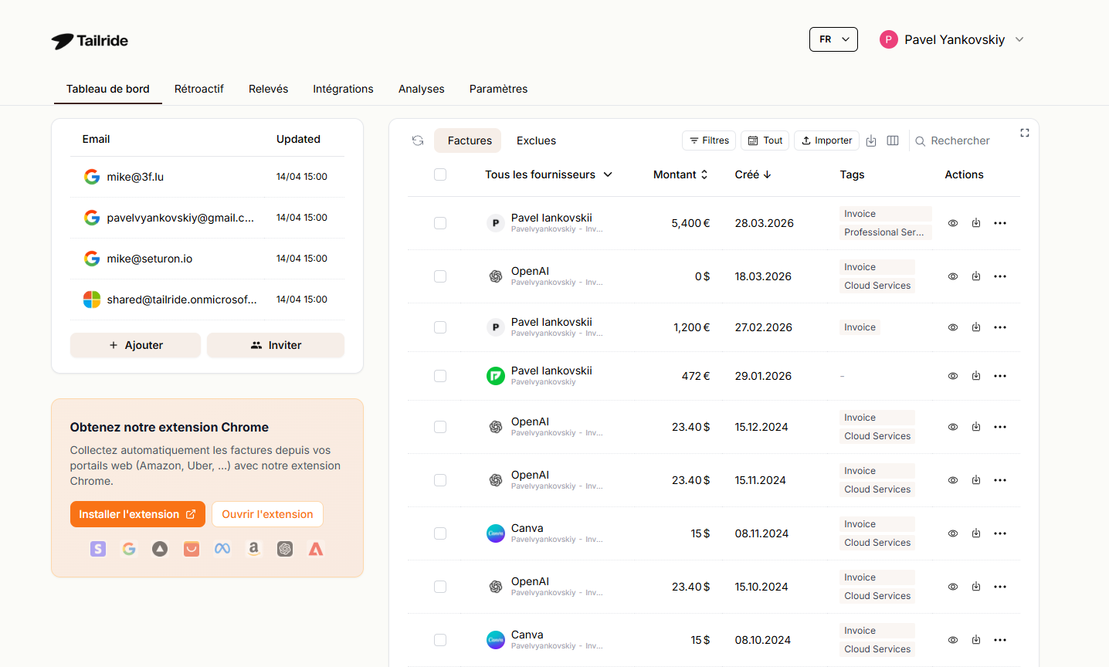
Task: Select the checkbox for the OpenAI invoice of 15.12.2024
Action: tap(440, 426)
